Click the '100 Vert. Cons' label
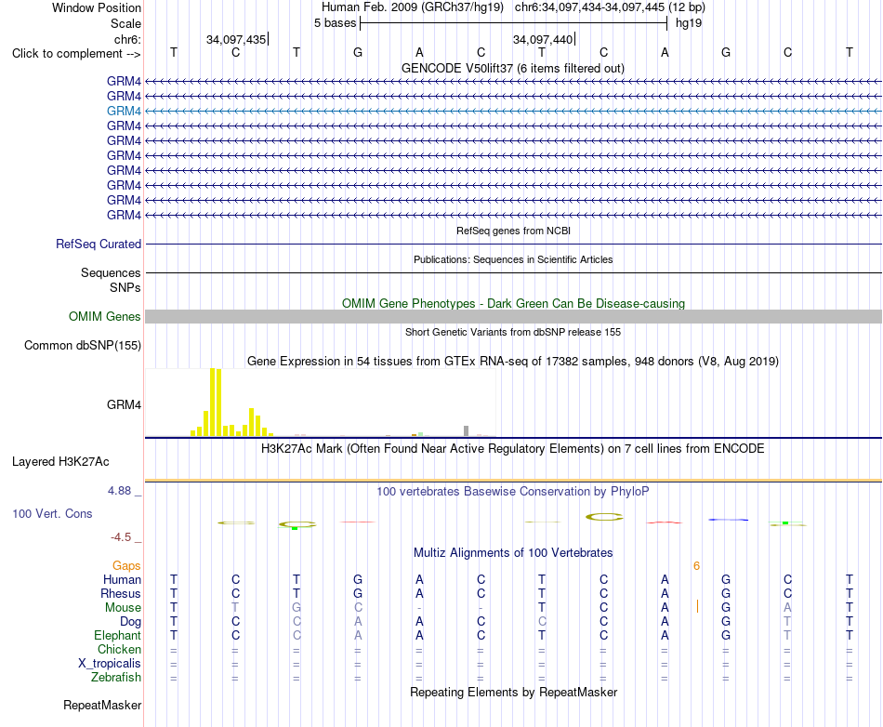This screenshot has width=883, height=727. [52, 513]
